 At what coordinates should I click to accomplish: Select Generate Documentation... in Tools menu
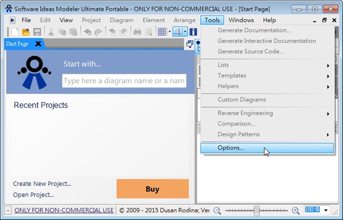pyautogui.click(x=267, y=30)
